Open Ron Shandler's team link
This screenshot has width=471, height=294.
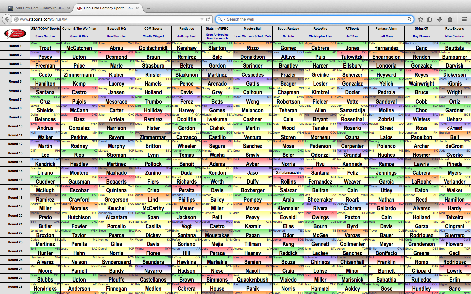(116, 37)
